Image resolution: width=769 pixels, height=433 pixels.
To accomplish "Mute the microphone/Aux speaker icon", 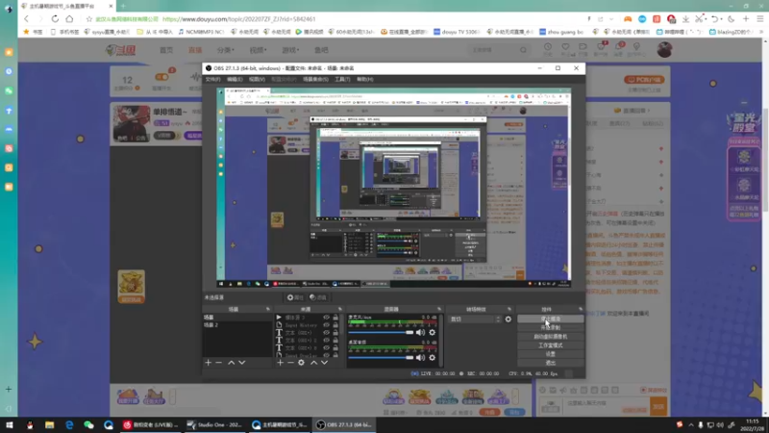I will (420, 332).
